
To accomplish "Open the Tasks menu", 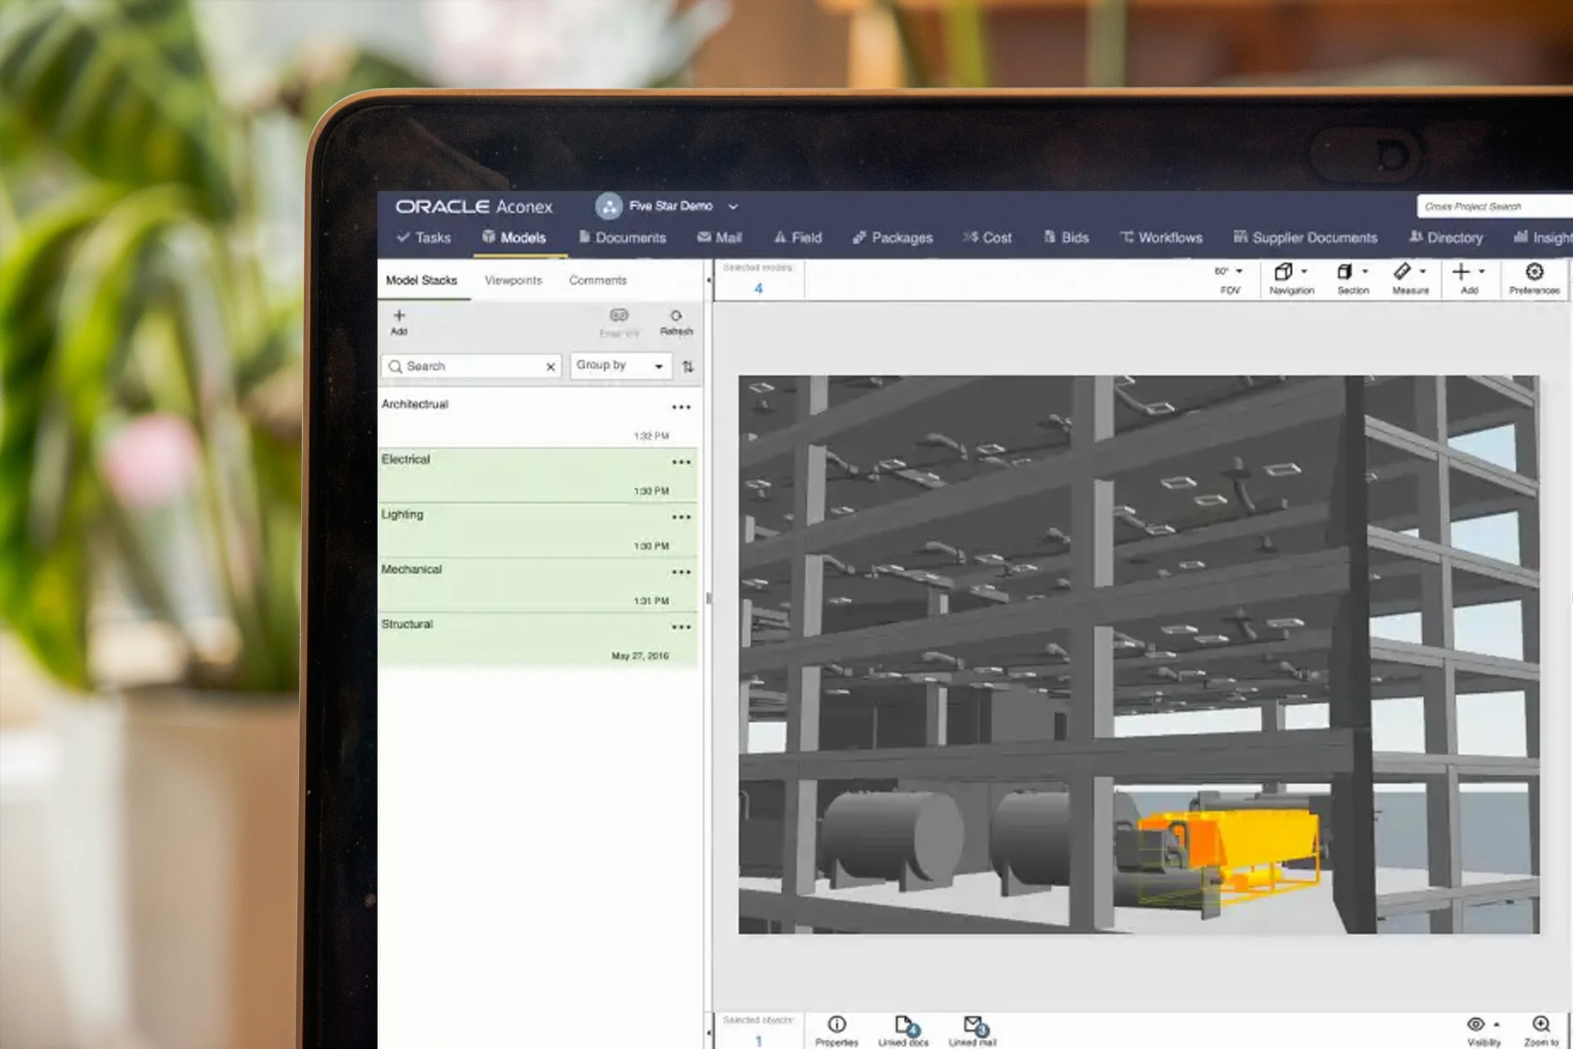I will point(424,237).
